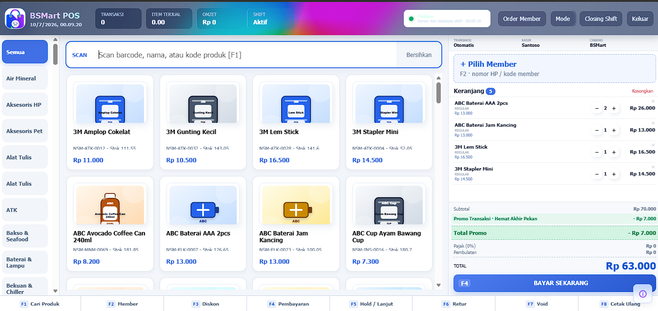Click F1 Cari Produk shortcut
658x311 pixels.
tap(40, 304)
